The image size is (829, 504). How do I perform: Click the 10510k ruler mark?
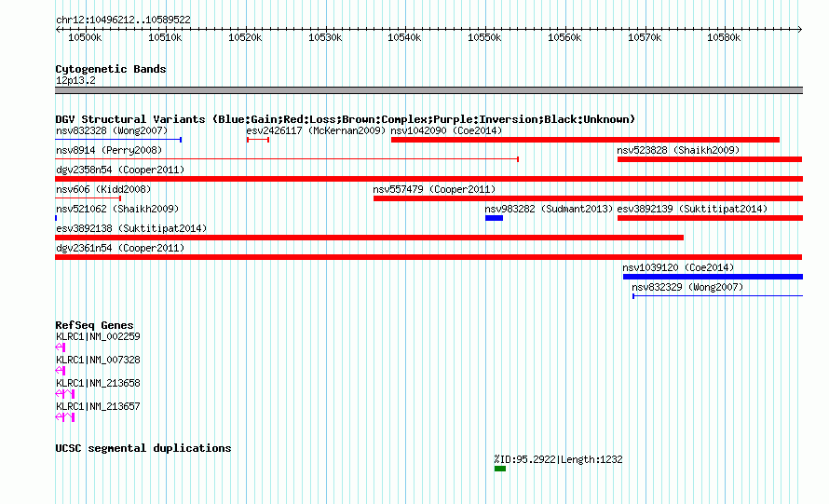point(165,37)
